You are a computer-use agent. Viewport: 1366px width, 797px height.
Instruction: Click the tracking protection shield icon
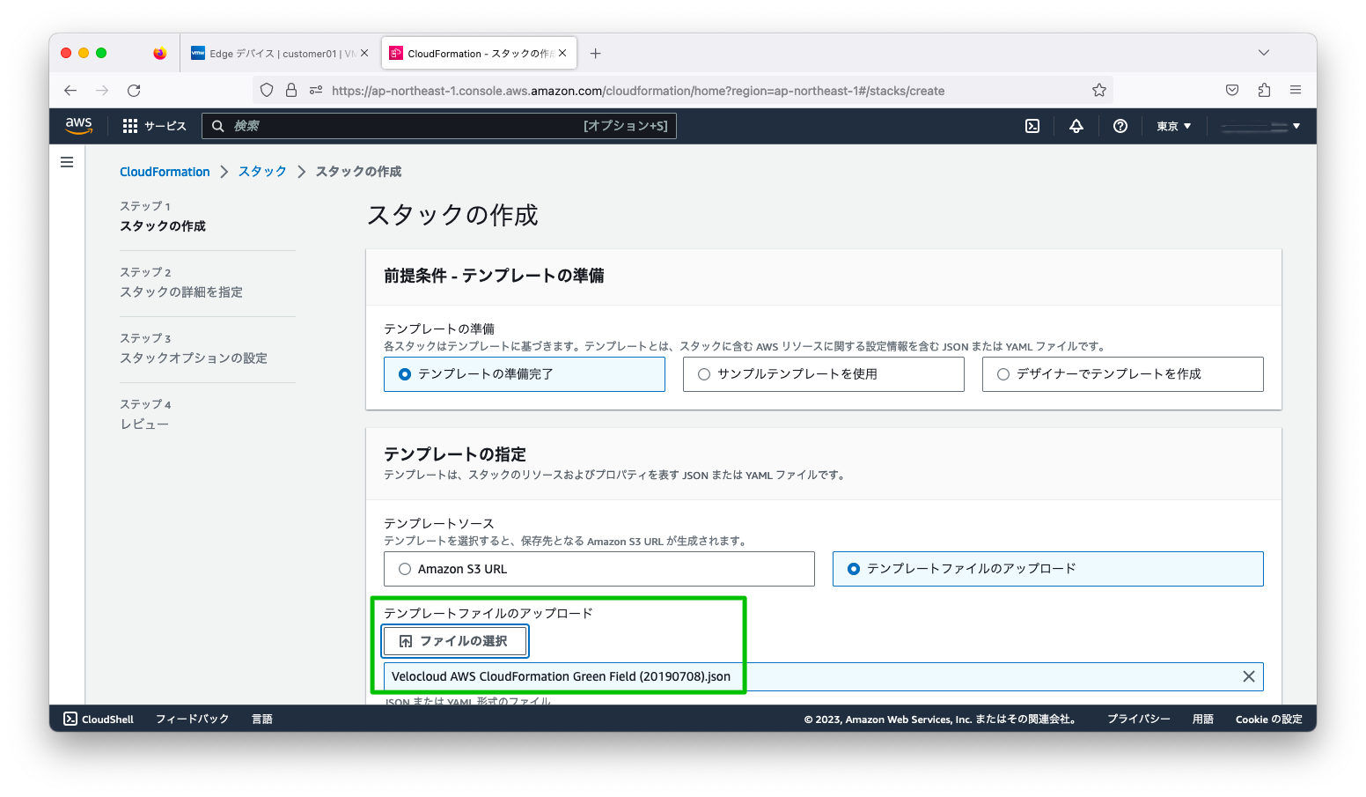click(x=267, y=90)
